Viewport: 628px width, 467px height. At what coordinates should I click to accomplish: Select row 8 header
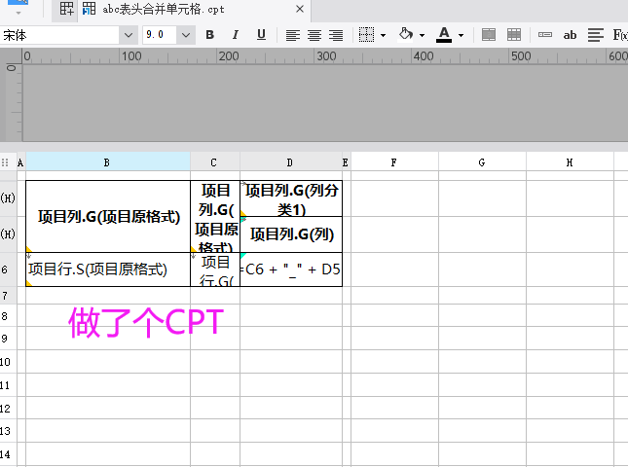coord(8,316)
